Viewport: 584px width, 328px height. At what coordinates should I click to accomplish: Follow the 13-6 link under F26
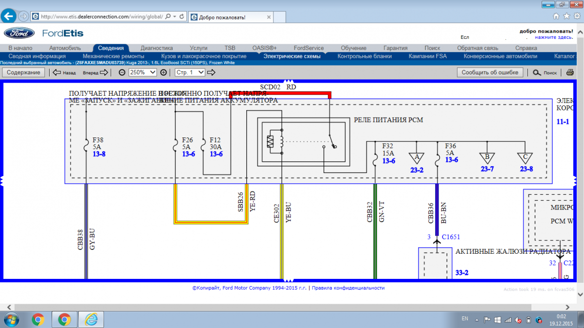[x=189, y=154]
